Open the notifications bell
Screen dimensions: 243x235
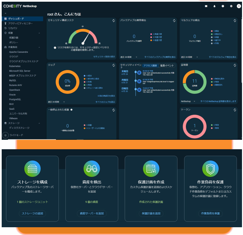click(x=214, y=6)
